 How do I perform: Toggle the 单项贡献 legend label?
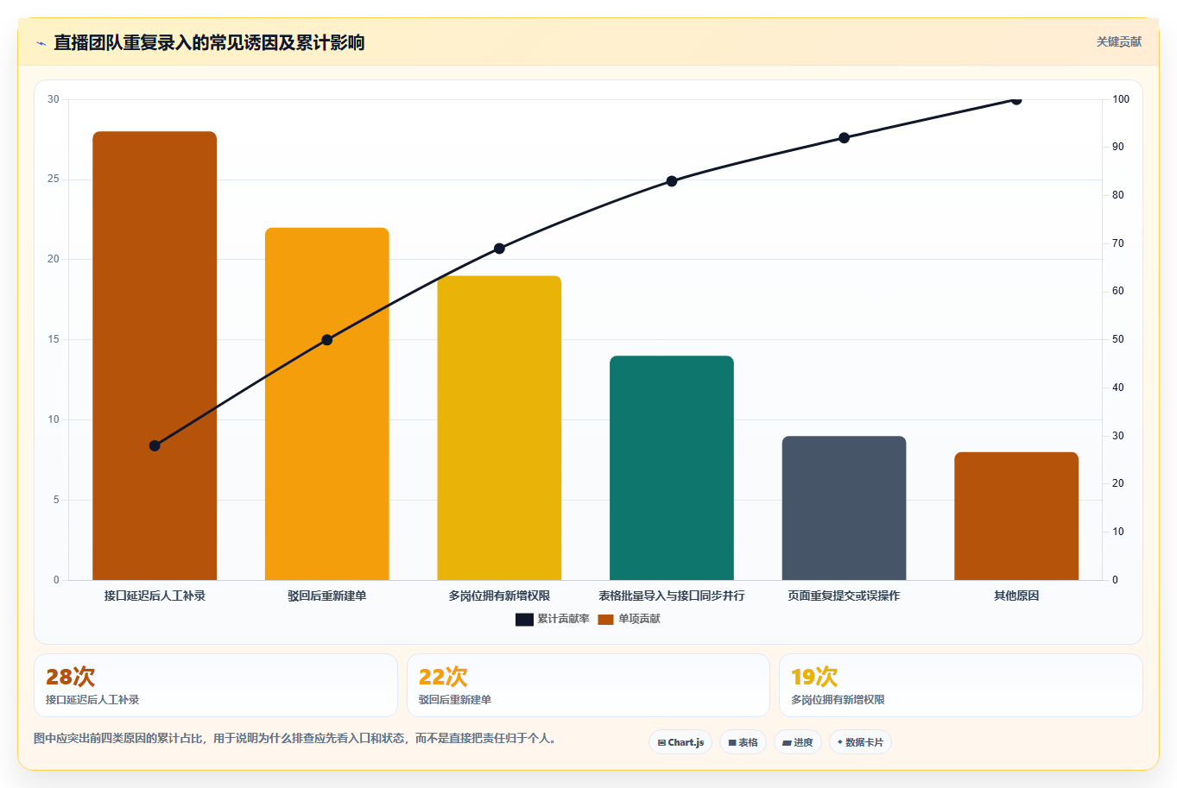[639, 619]
